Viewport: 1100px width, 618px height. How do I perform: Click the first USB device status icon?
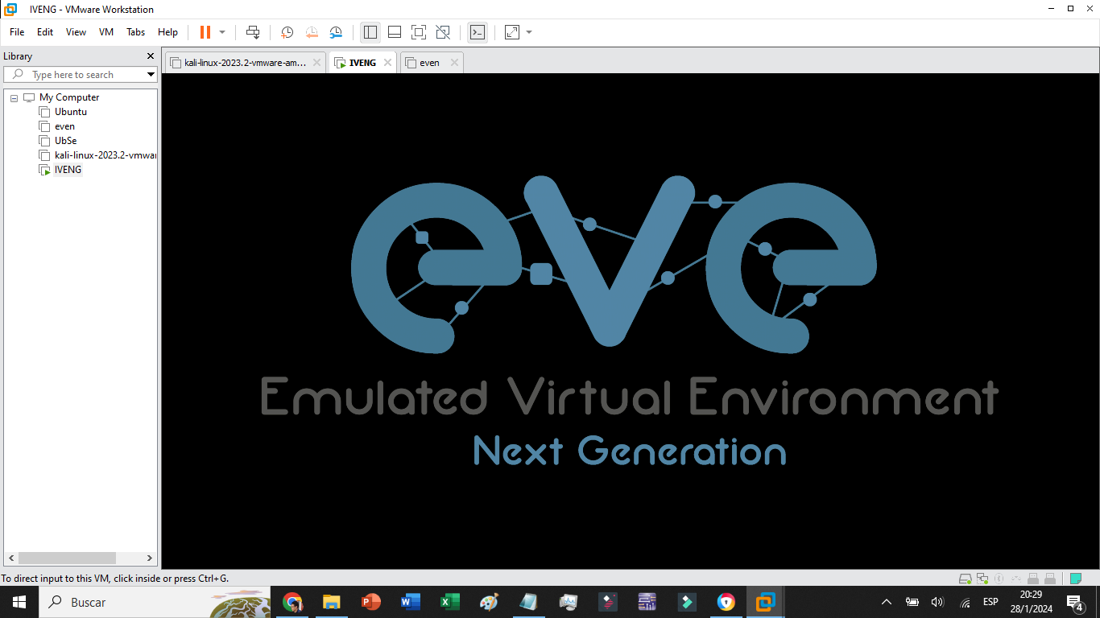pyautogui.click(x=1033, y=579)
